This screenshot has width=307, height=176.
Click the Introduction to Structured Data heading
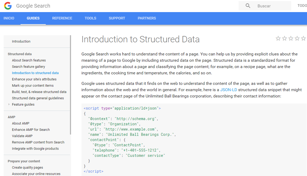click(140, 39)
